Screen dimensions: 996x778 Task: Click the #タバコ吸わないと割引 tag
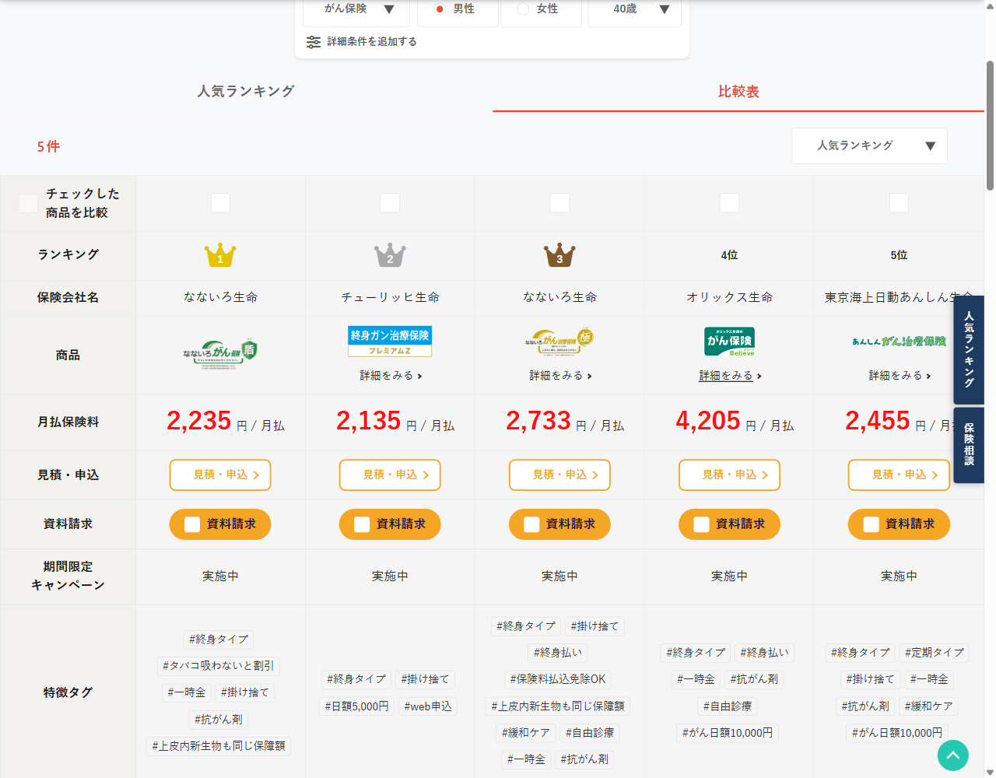coord(218,666)
